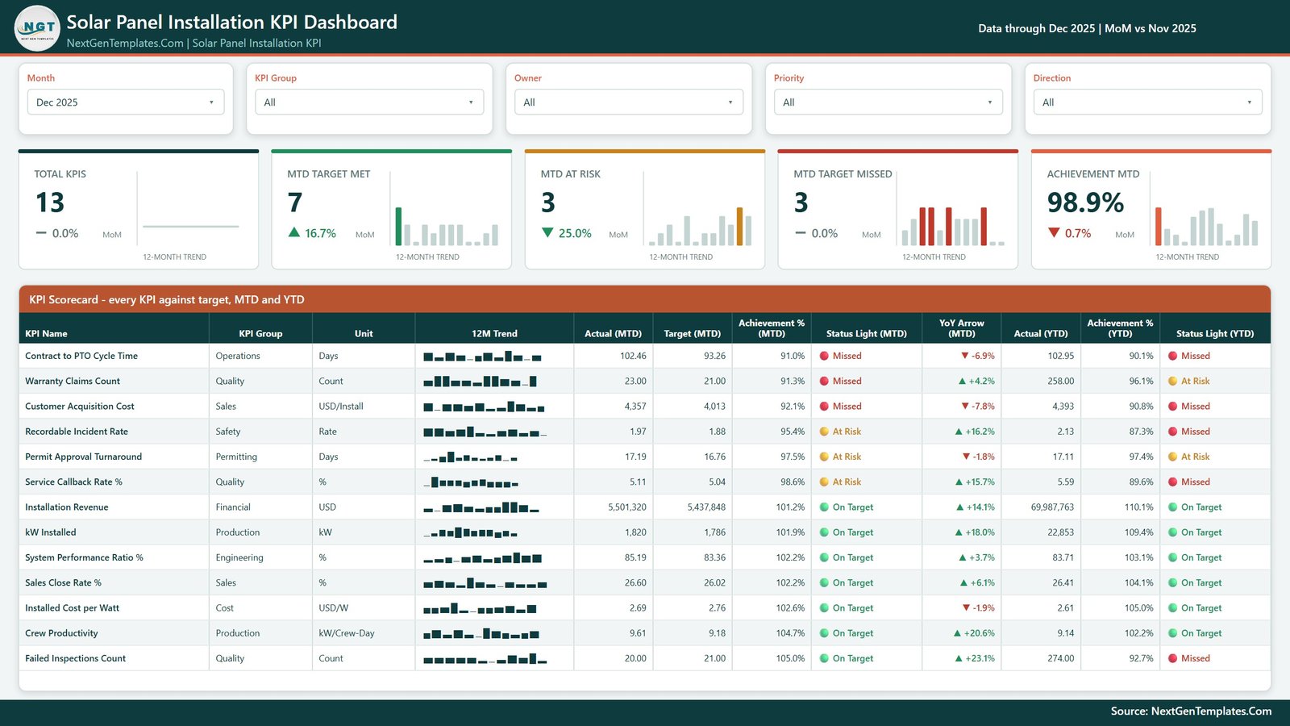
Task: Click the 98.9% Achievement MTD value
Action: (x=1085, y=202)
